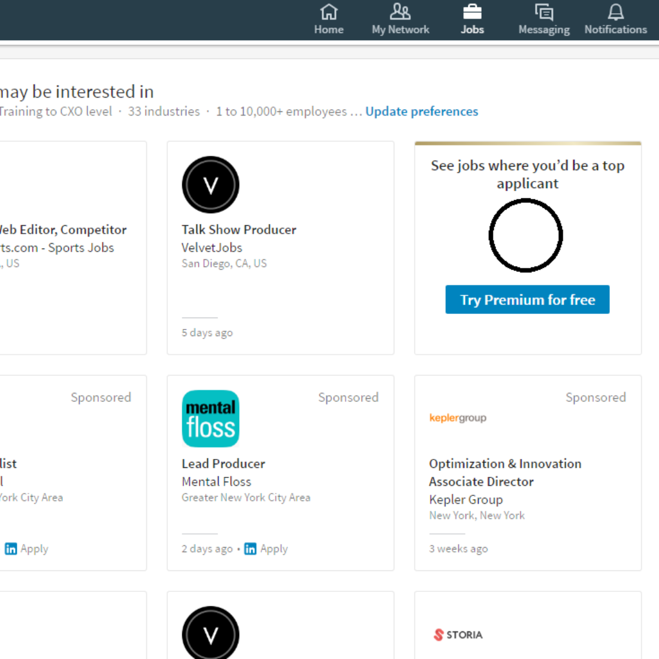Viewport: 659px width, 659px height.
Task: Click the Storia logo
Action: click(x=458, y=634)
